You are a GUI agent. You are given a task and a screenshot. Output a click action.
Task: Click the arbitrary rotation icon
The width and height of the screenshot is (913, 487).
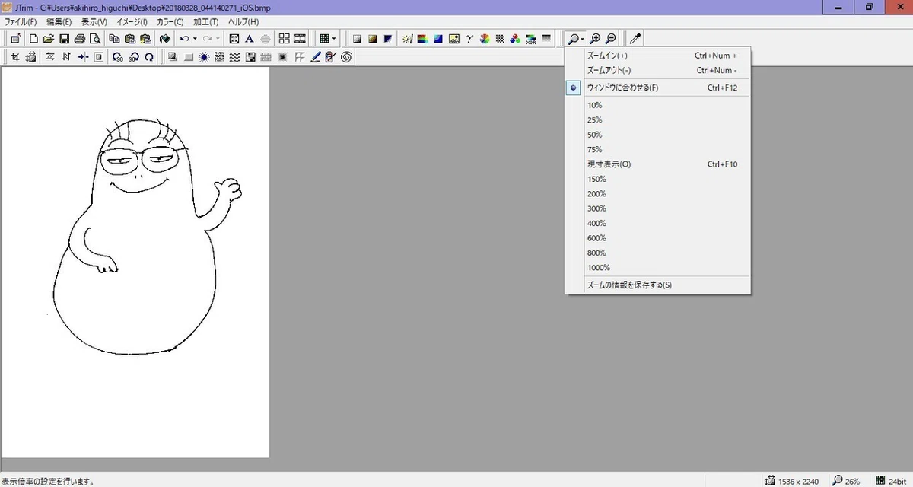(x=149, y=57)
